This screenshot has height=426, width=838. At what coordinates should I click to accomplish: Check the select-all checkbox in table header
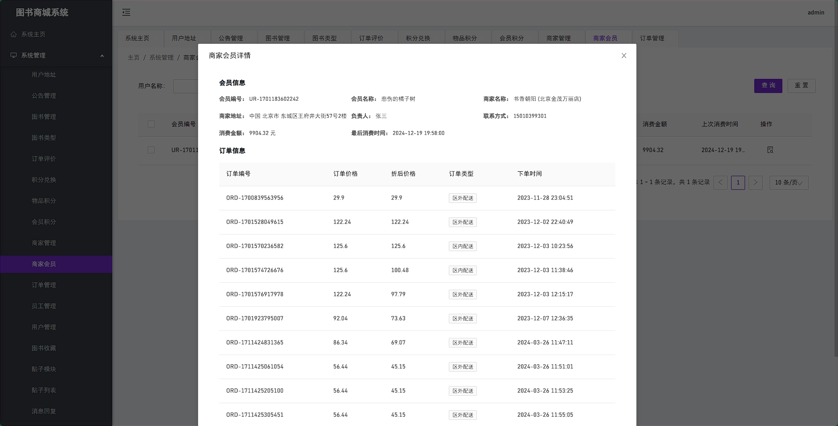point(151,124)
